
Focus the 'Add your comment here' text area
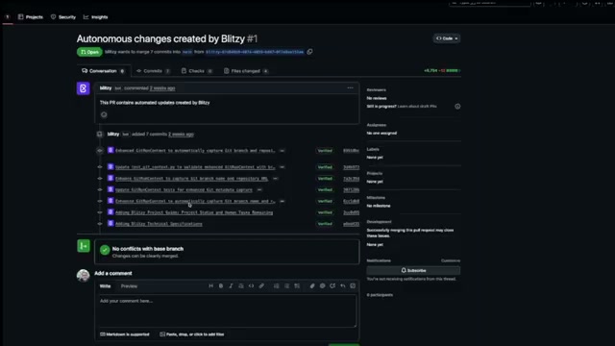tap(228, 310)
